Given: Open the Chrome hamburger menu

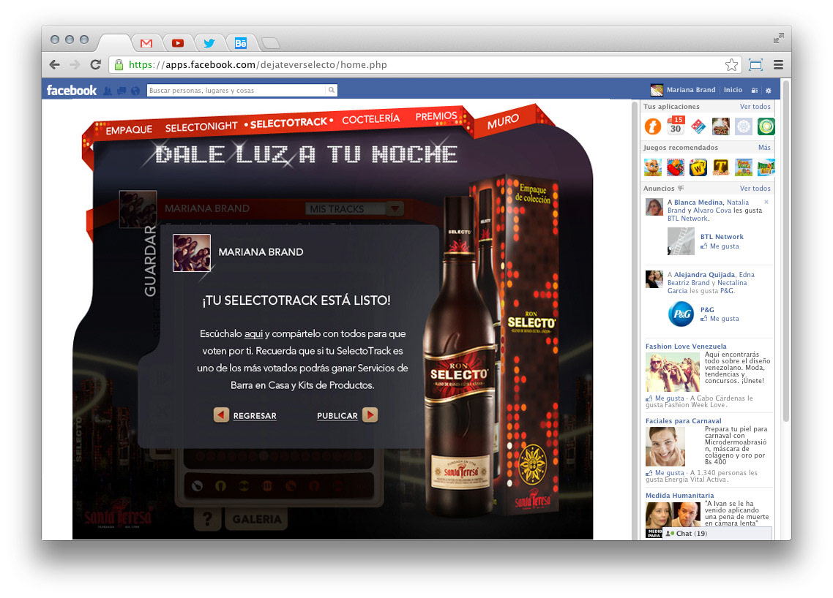Looking at the screenshot, I should [x=778, y=65].
